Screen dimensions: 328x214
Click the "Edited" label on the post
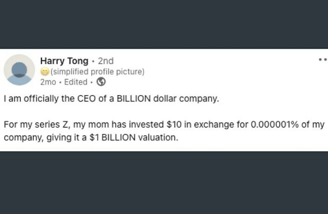pos(75,82)
